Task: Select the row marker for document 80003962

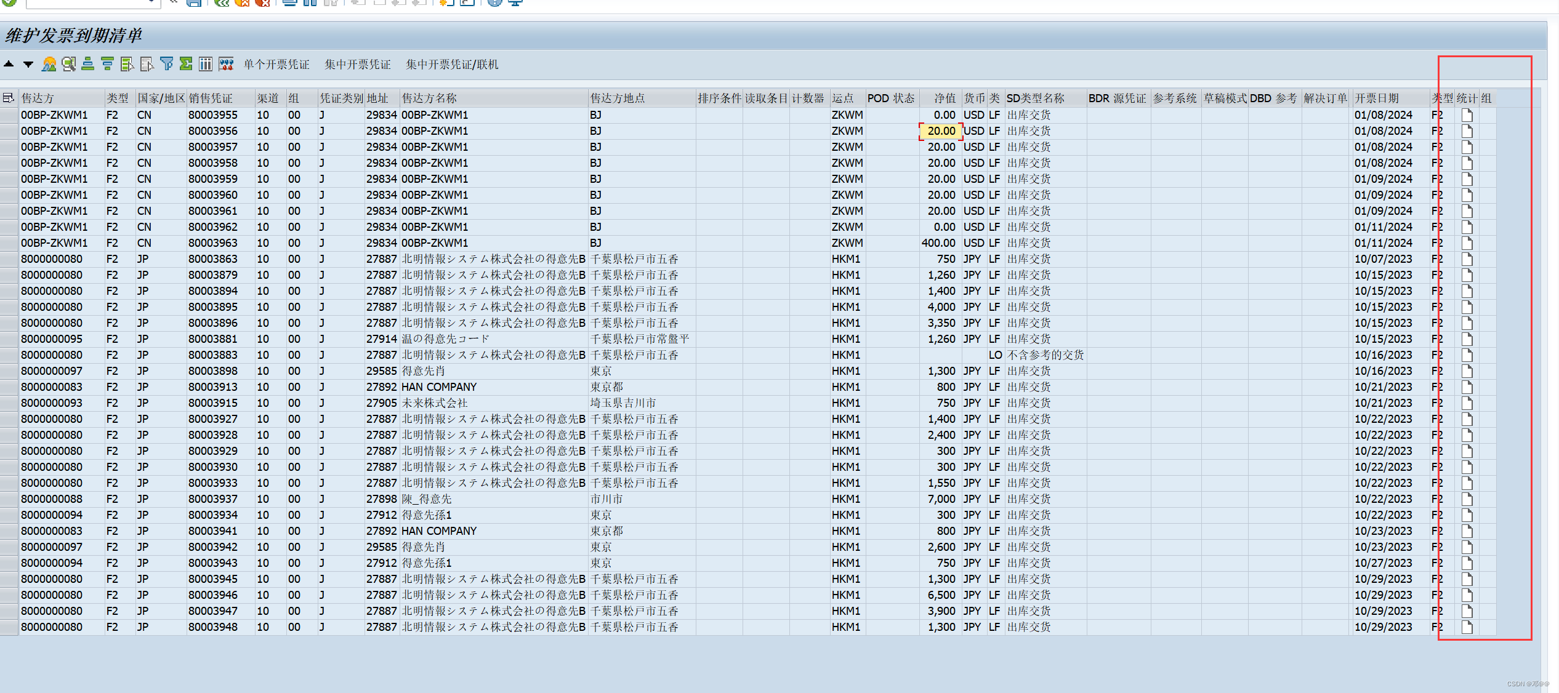Action: click(x=9, y=227)
